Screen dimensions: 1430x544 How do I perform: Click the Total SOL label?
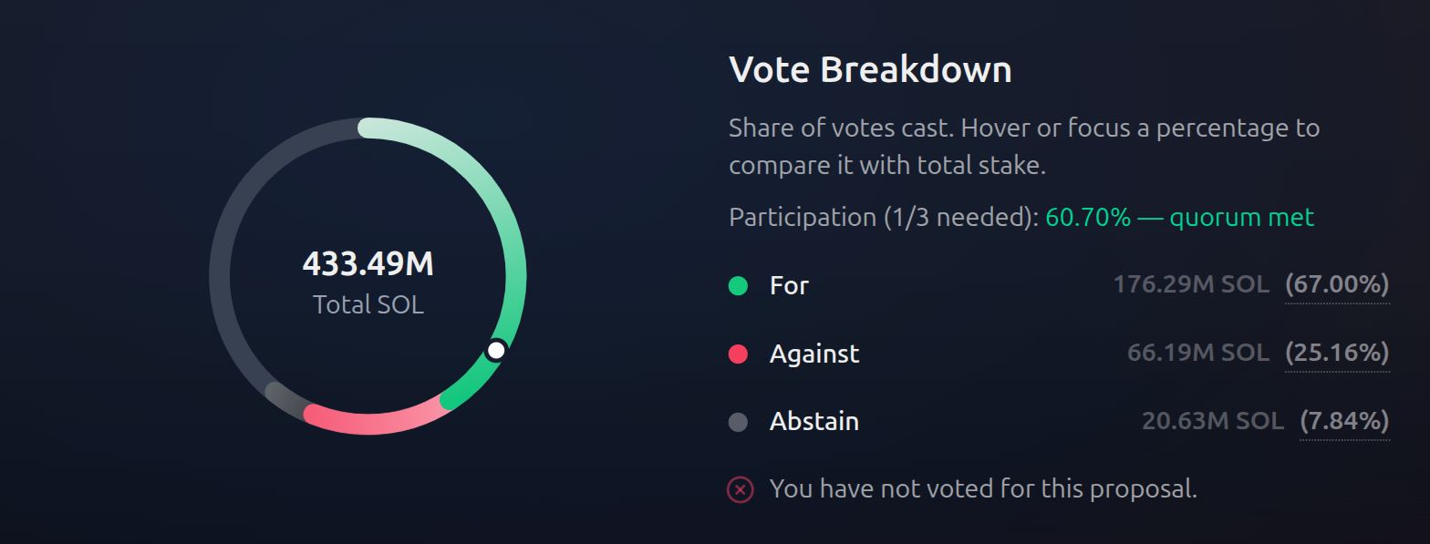[x=368, y=304]
